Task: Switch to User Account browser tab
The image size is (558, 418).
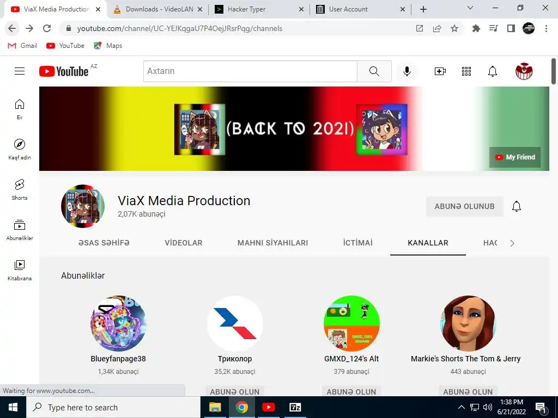Action: click(x=361, y=9)
